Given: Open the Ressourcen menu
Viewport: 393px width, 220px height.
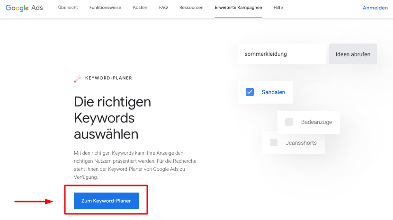Looking at the screenshot, I should [191, 8].
